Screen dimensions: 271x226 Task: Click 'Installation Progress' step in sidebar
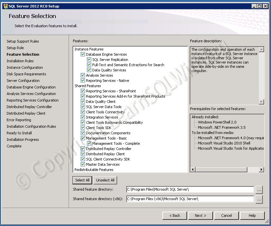click(x=23, y=140)
